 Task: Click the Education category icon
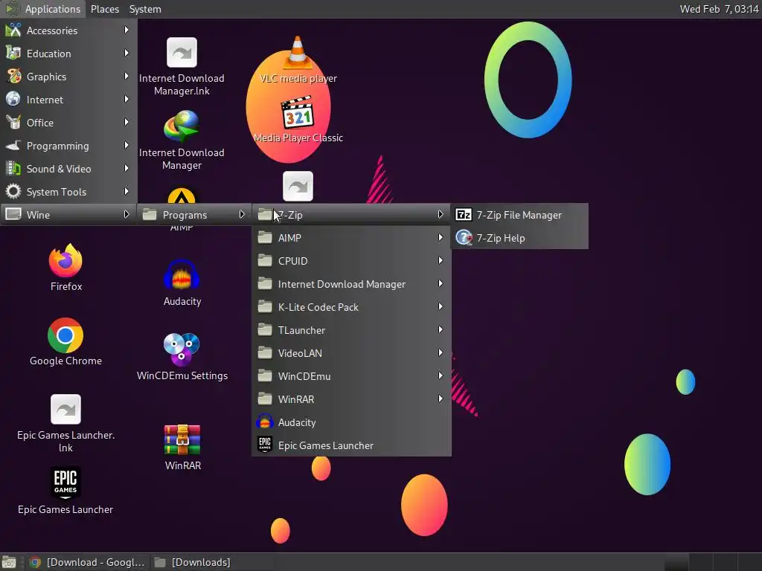pos(13,53)
